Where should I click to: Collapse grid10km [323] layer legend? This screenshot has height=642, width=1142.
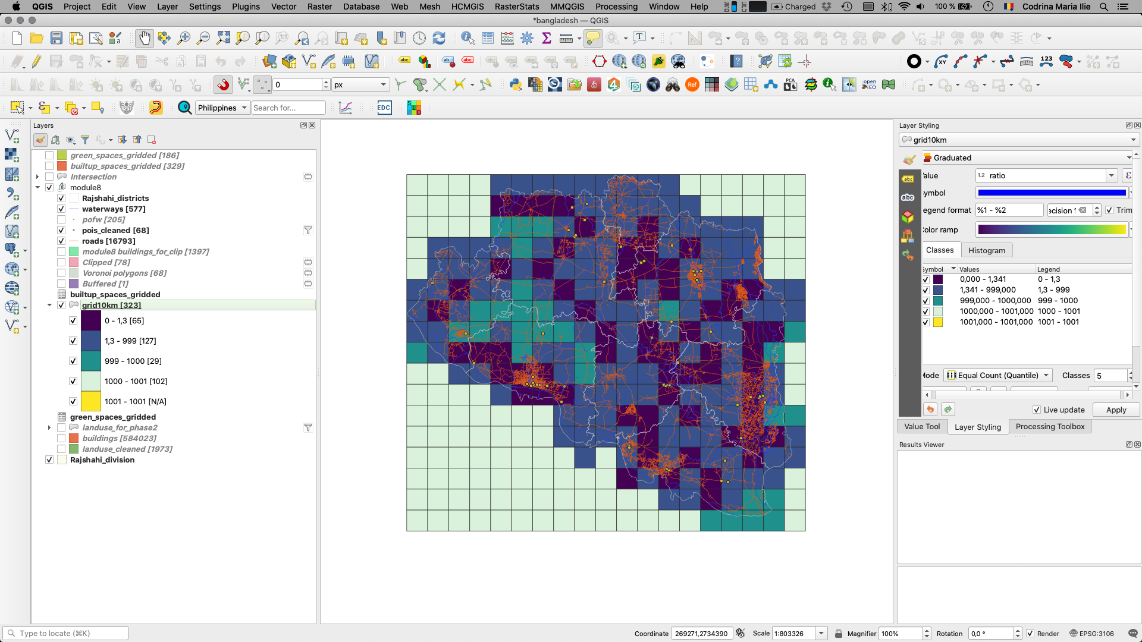[49, 306]
